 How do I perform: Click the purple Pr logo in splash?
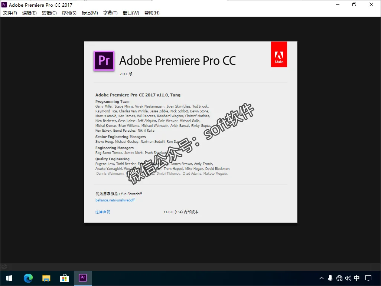pos(104,61)
